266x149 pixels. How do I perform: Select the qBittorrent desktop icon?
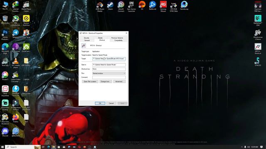[16, 132]
